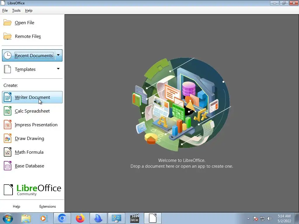Click the volume speaker tray icon
This screenshot has height=224, width=299.
click(x=270, y=218)
